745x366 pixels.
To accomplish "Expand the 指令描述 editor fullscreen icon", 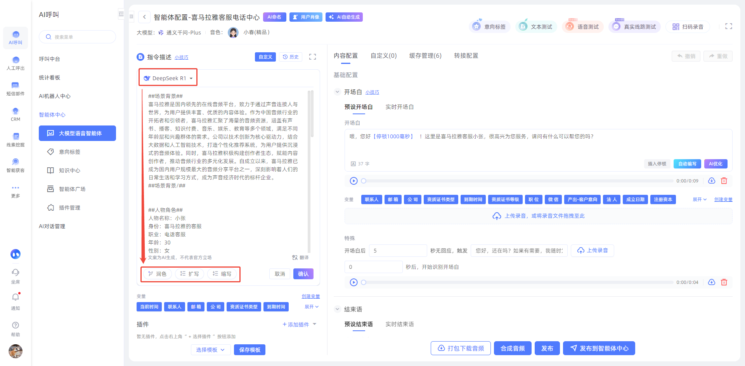I will tap(312, 57).
